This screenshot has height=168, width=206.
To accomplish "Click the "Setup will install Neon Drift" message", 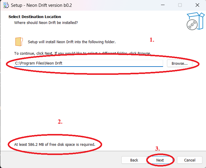I will coord(72,42).
